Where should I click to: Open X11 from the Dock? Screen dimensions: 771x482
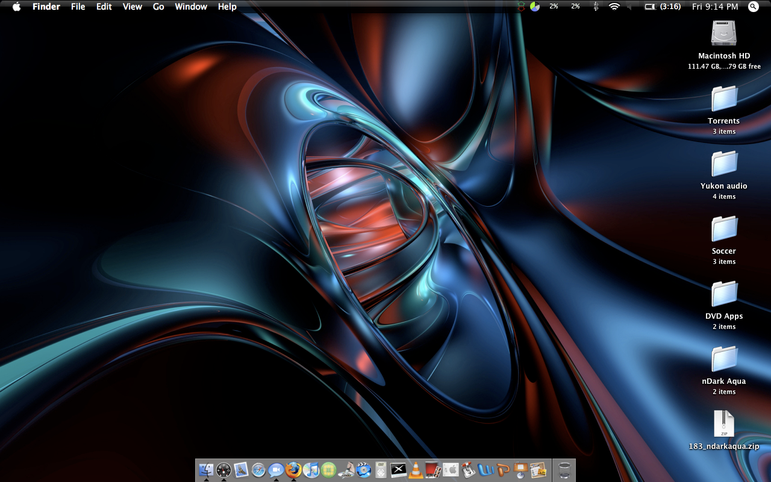point(398,469)
